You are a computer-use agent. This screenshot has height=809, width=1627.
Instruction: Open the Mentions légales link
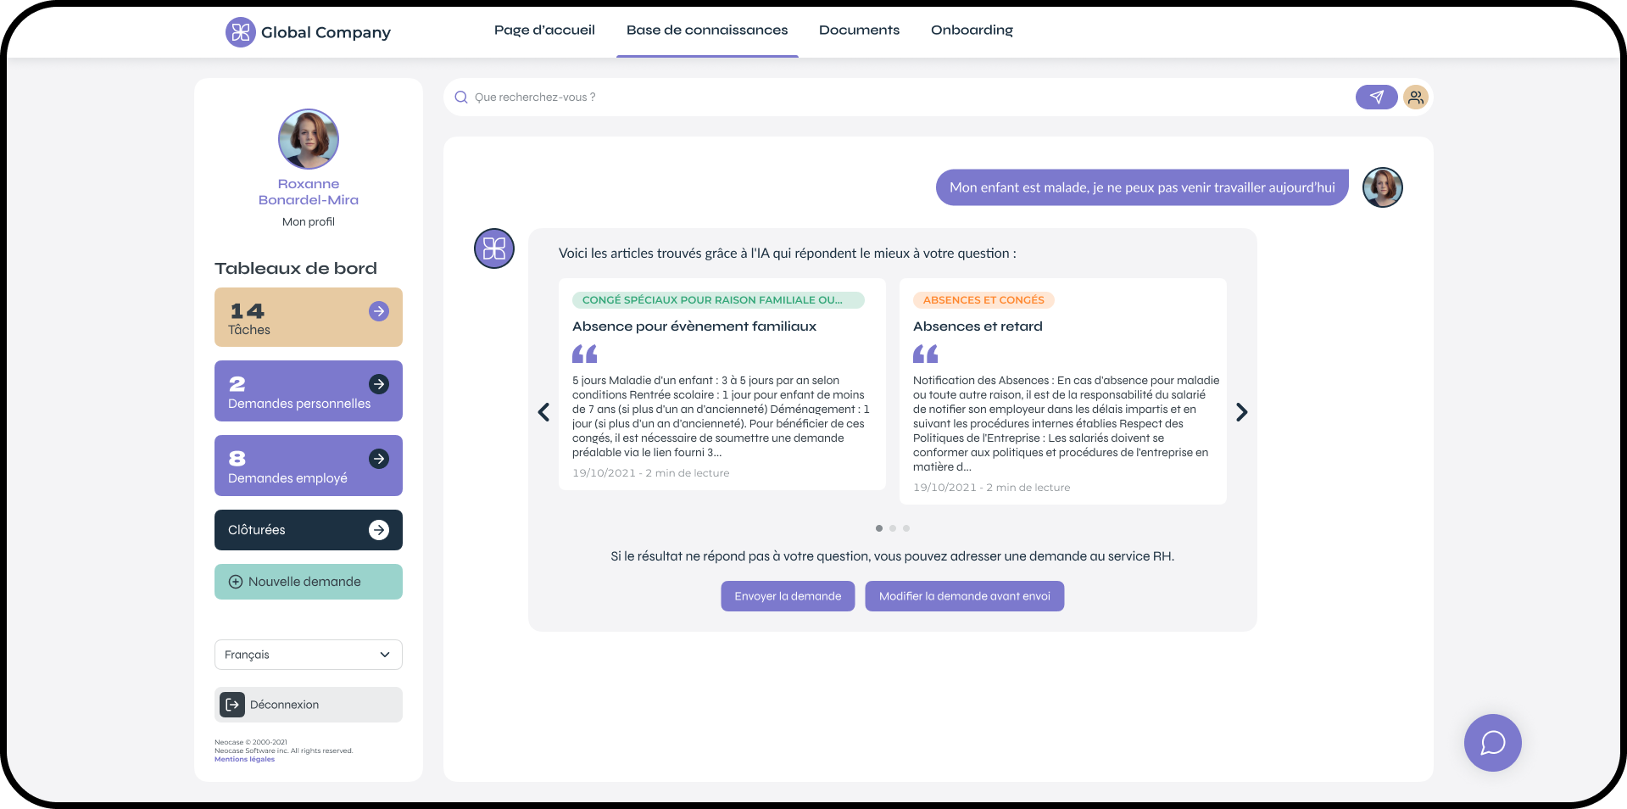click(x=244, y=760)
